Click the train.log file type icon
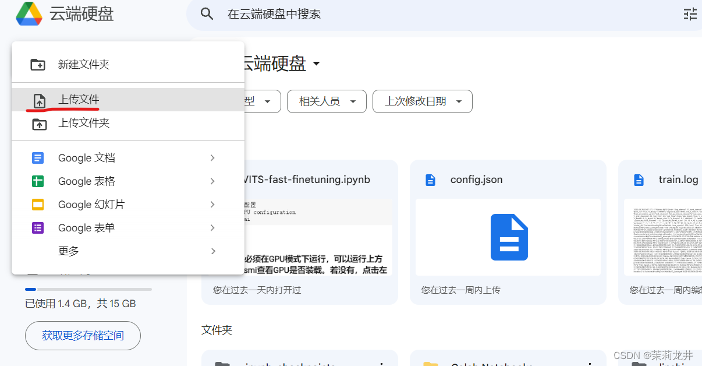The width and height of the screenshot is (702, 366). 639,180
